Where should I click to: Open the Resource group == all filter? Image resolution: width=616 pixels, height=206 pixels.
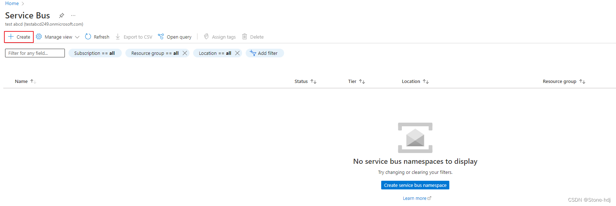pos(155,53)
